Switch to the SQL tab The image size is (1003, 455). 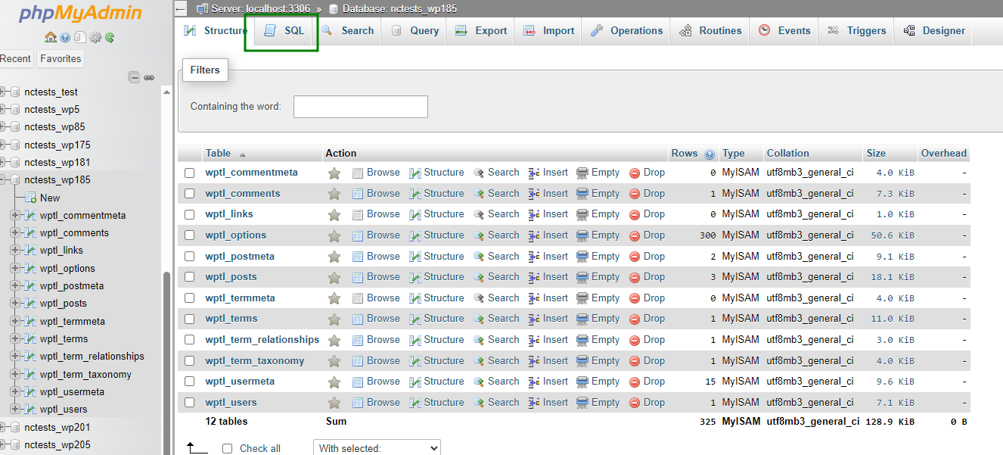(x=284, y=31)
